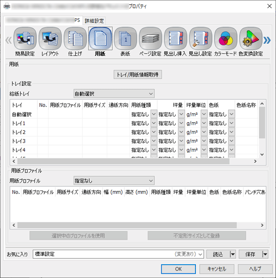Select the トレイ1 row label

point(19,123)
